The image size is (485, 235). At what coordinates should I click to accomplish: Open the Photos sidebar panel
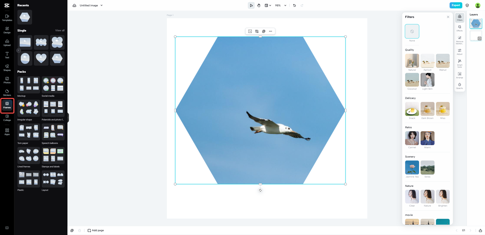pyautogui.click(x=7, y=80)
